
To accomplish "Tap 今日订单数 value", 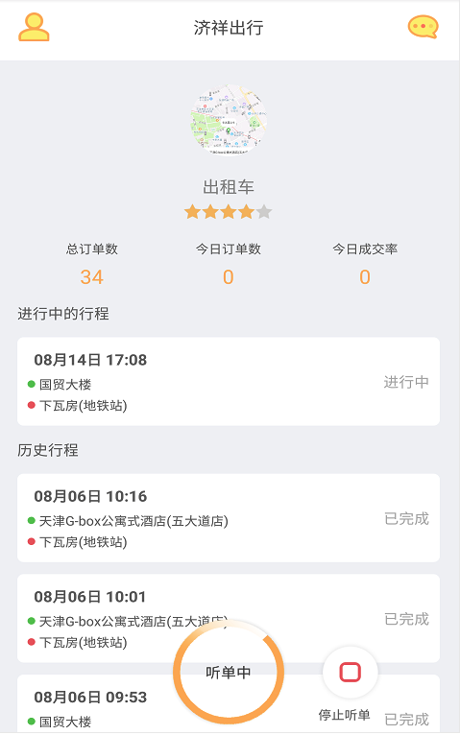I will tap(229, 277).
